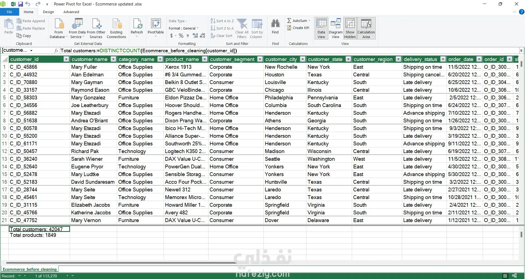Save workbook from quick access toolbar
The width and height of the screenshot is (525, 279).
pyautogui.click(x=21, y=4)
